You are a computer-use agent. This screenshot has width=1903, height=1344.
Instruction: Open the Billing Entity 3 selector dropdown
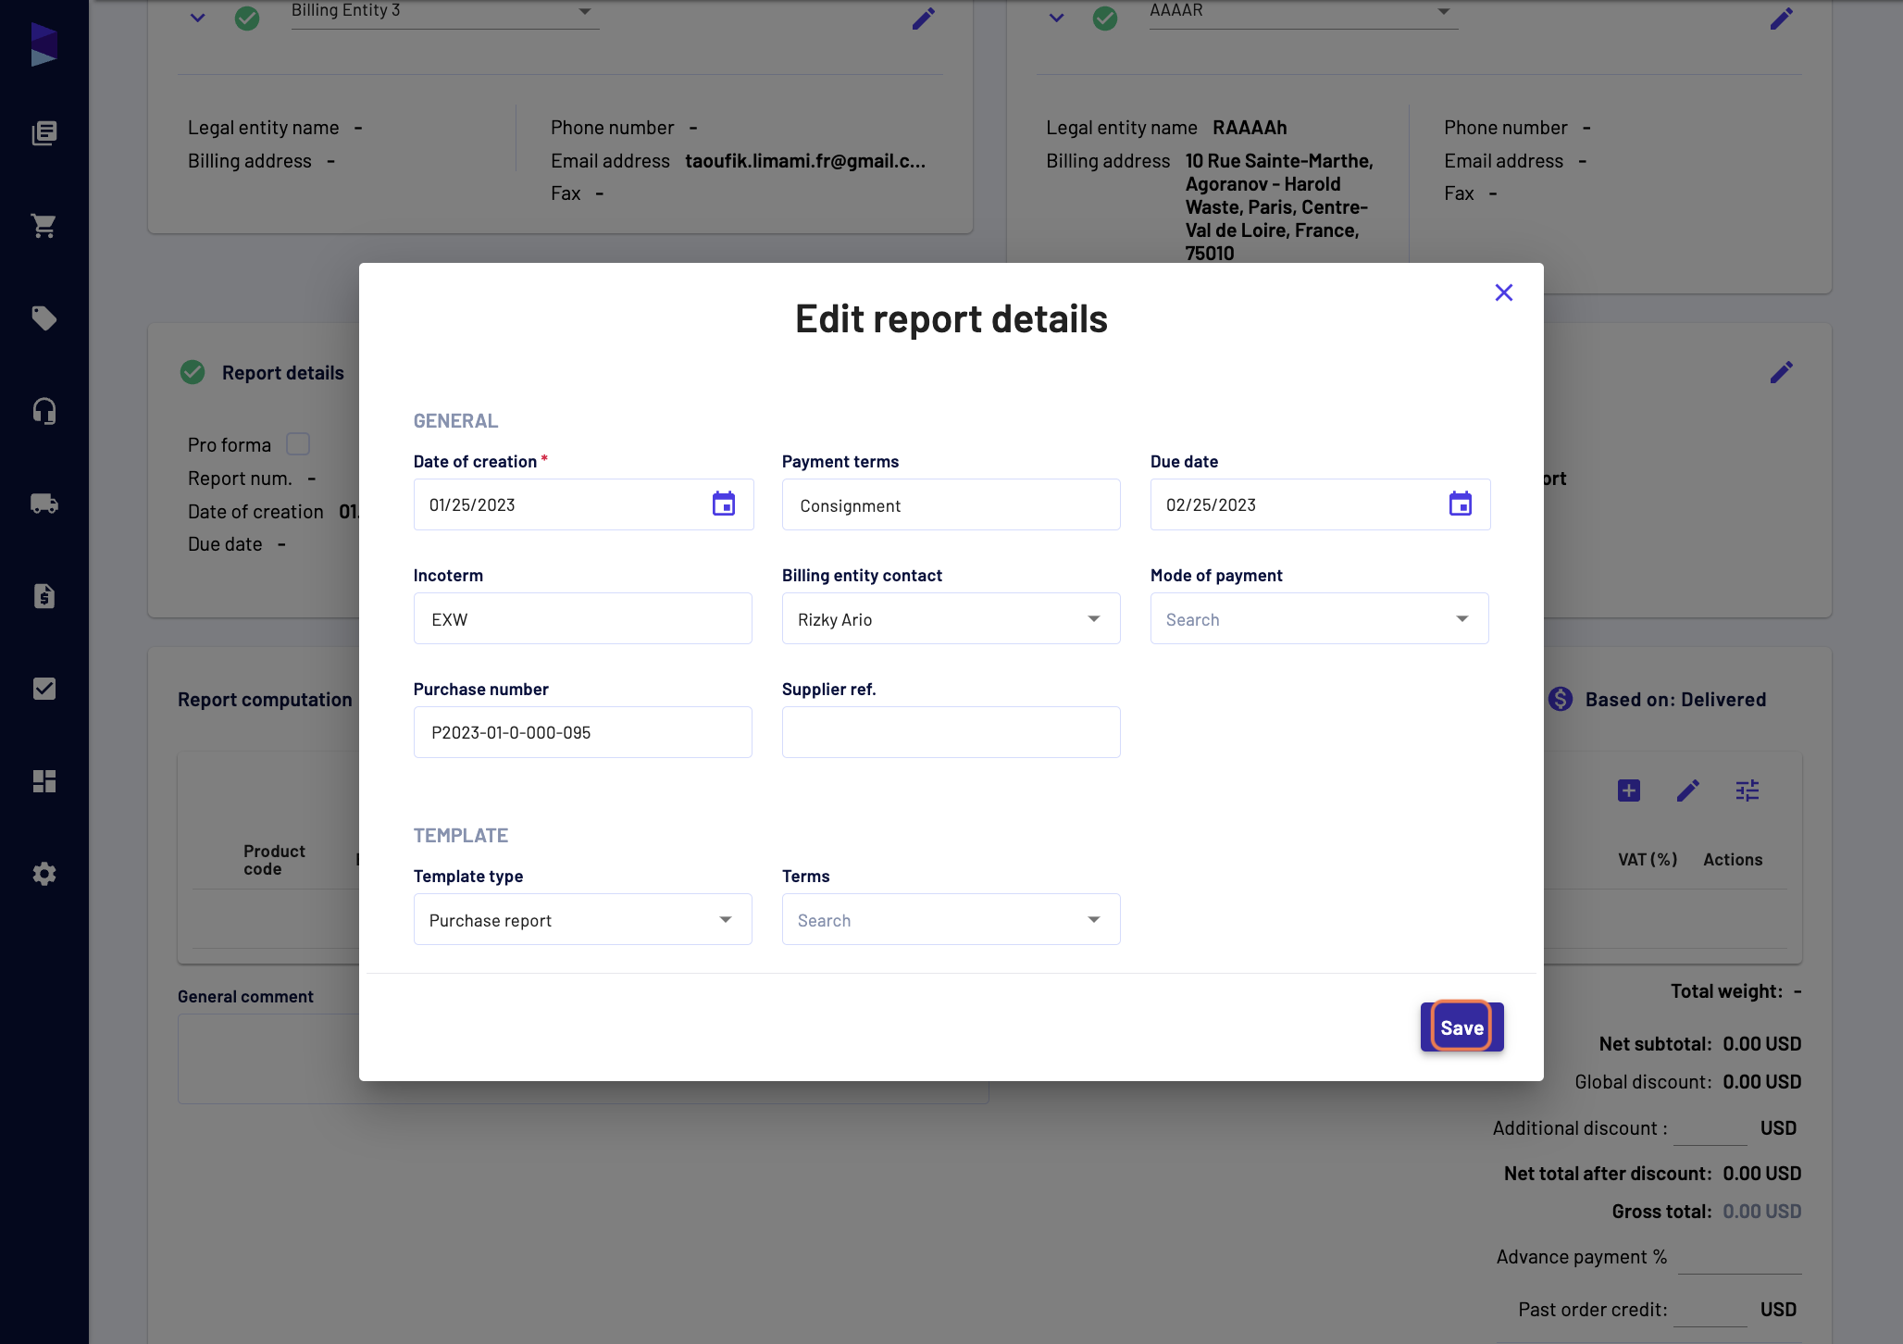445,12
